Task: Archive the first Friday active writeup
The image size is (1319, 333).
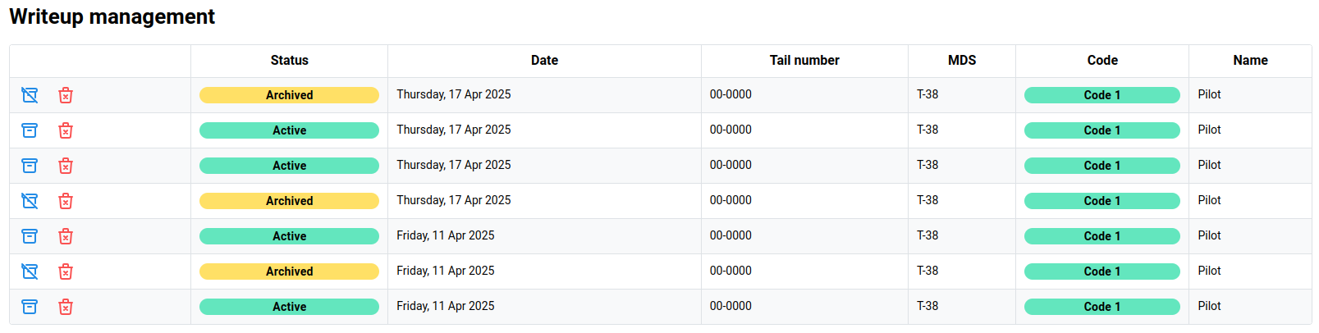Action: (30, 236)
